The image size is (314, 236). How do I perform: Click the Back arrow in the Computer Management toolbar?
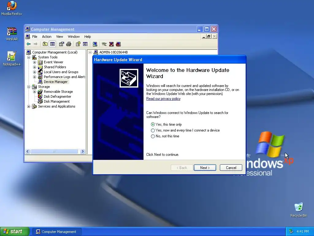(29, 44)
